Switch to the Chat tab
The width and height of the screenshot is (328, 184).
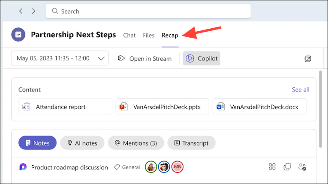(x=129, y=36)
